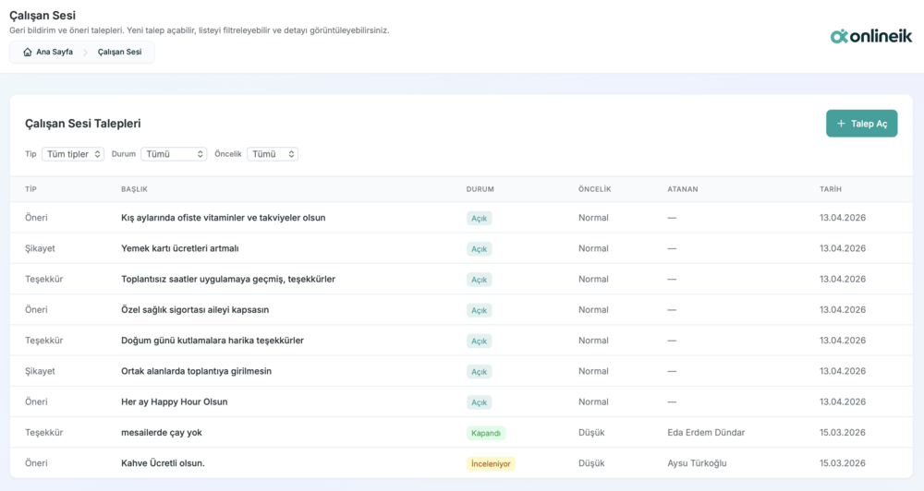Click the Kapandı status badge
This screenshot has height=491, width=924.
click(x=486, y=433)
